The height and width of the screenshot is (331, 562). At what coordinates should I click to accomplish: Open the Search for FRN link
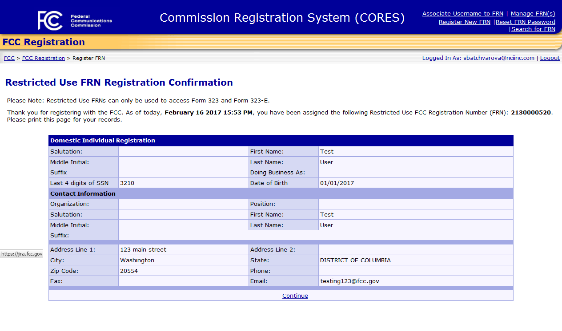[533, 29]
